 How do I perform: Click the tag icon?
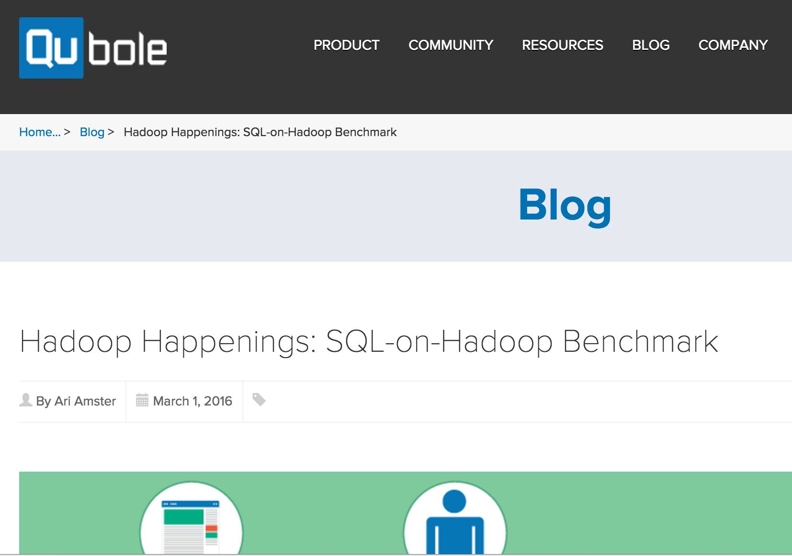coord(259,400)
